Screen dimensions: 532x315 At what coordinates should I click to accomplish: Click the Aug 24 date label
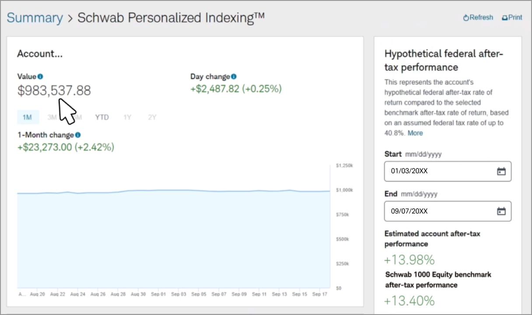(x=77, y=294)
